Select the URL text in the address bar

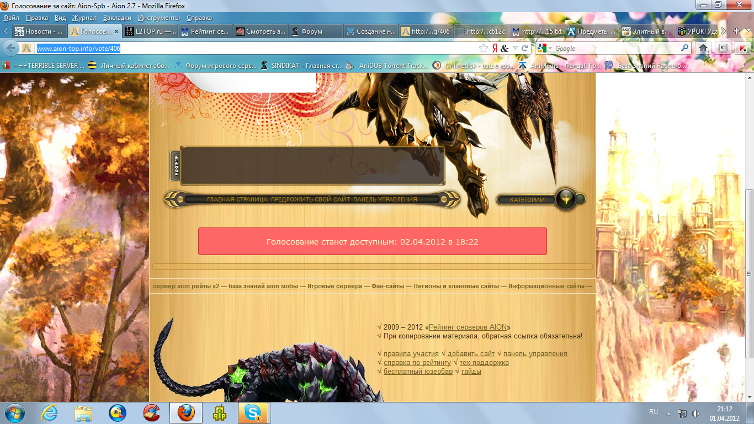point(78,49)
